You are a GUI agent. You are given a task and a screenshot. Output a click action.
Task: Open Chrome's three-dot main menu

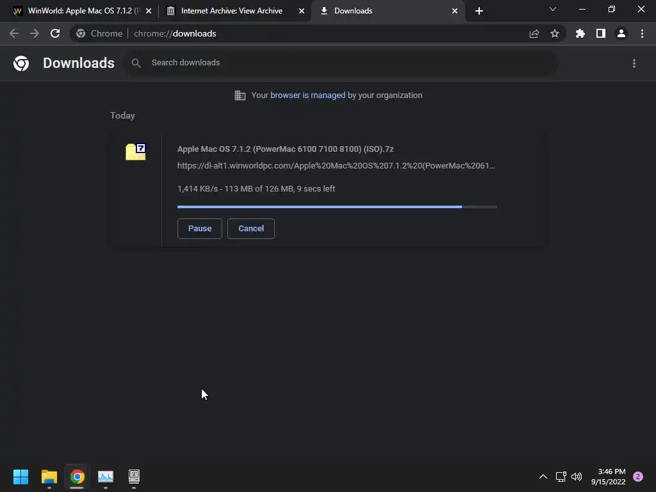(642, 33)
